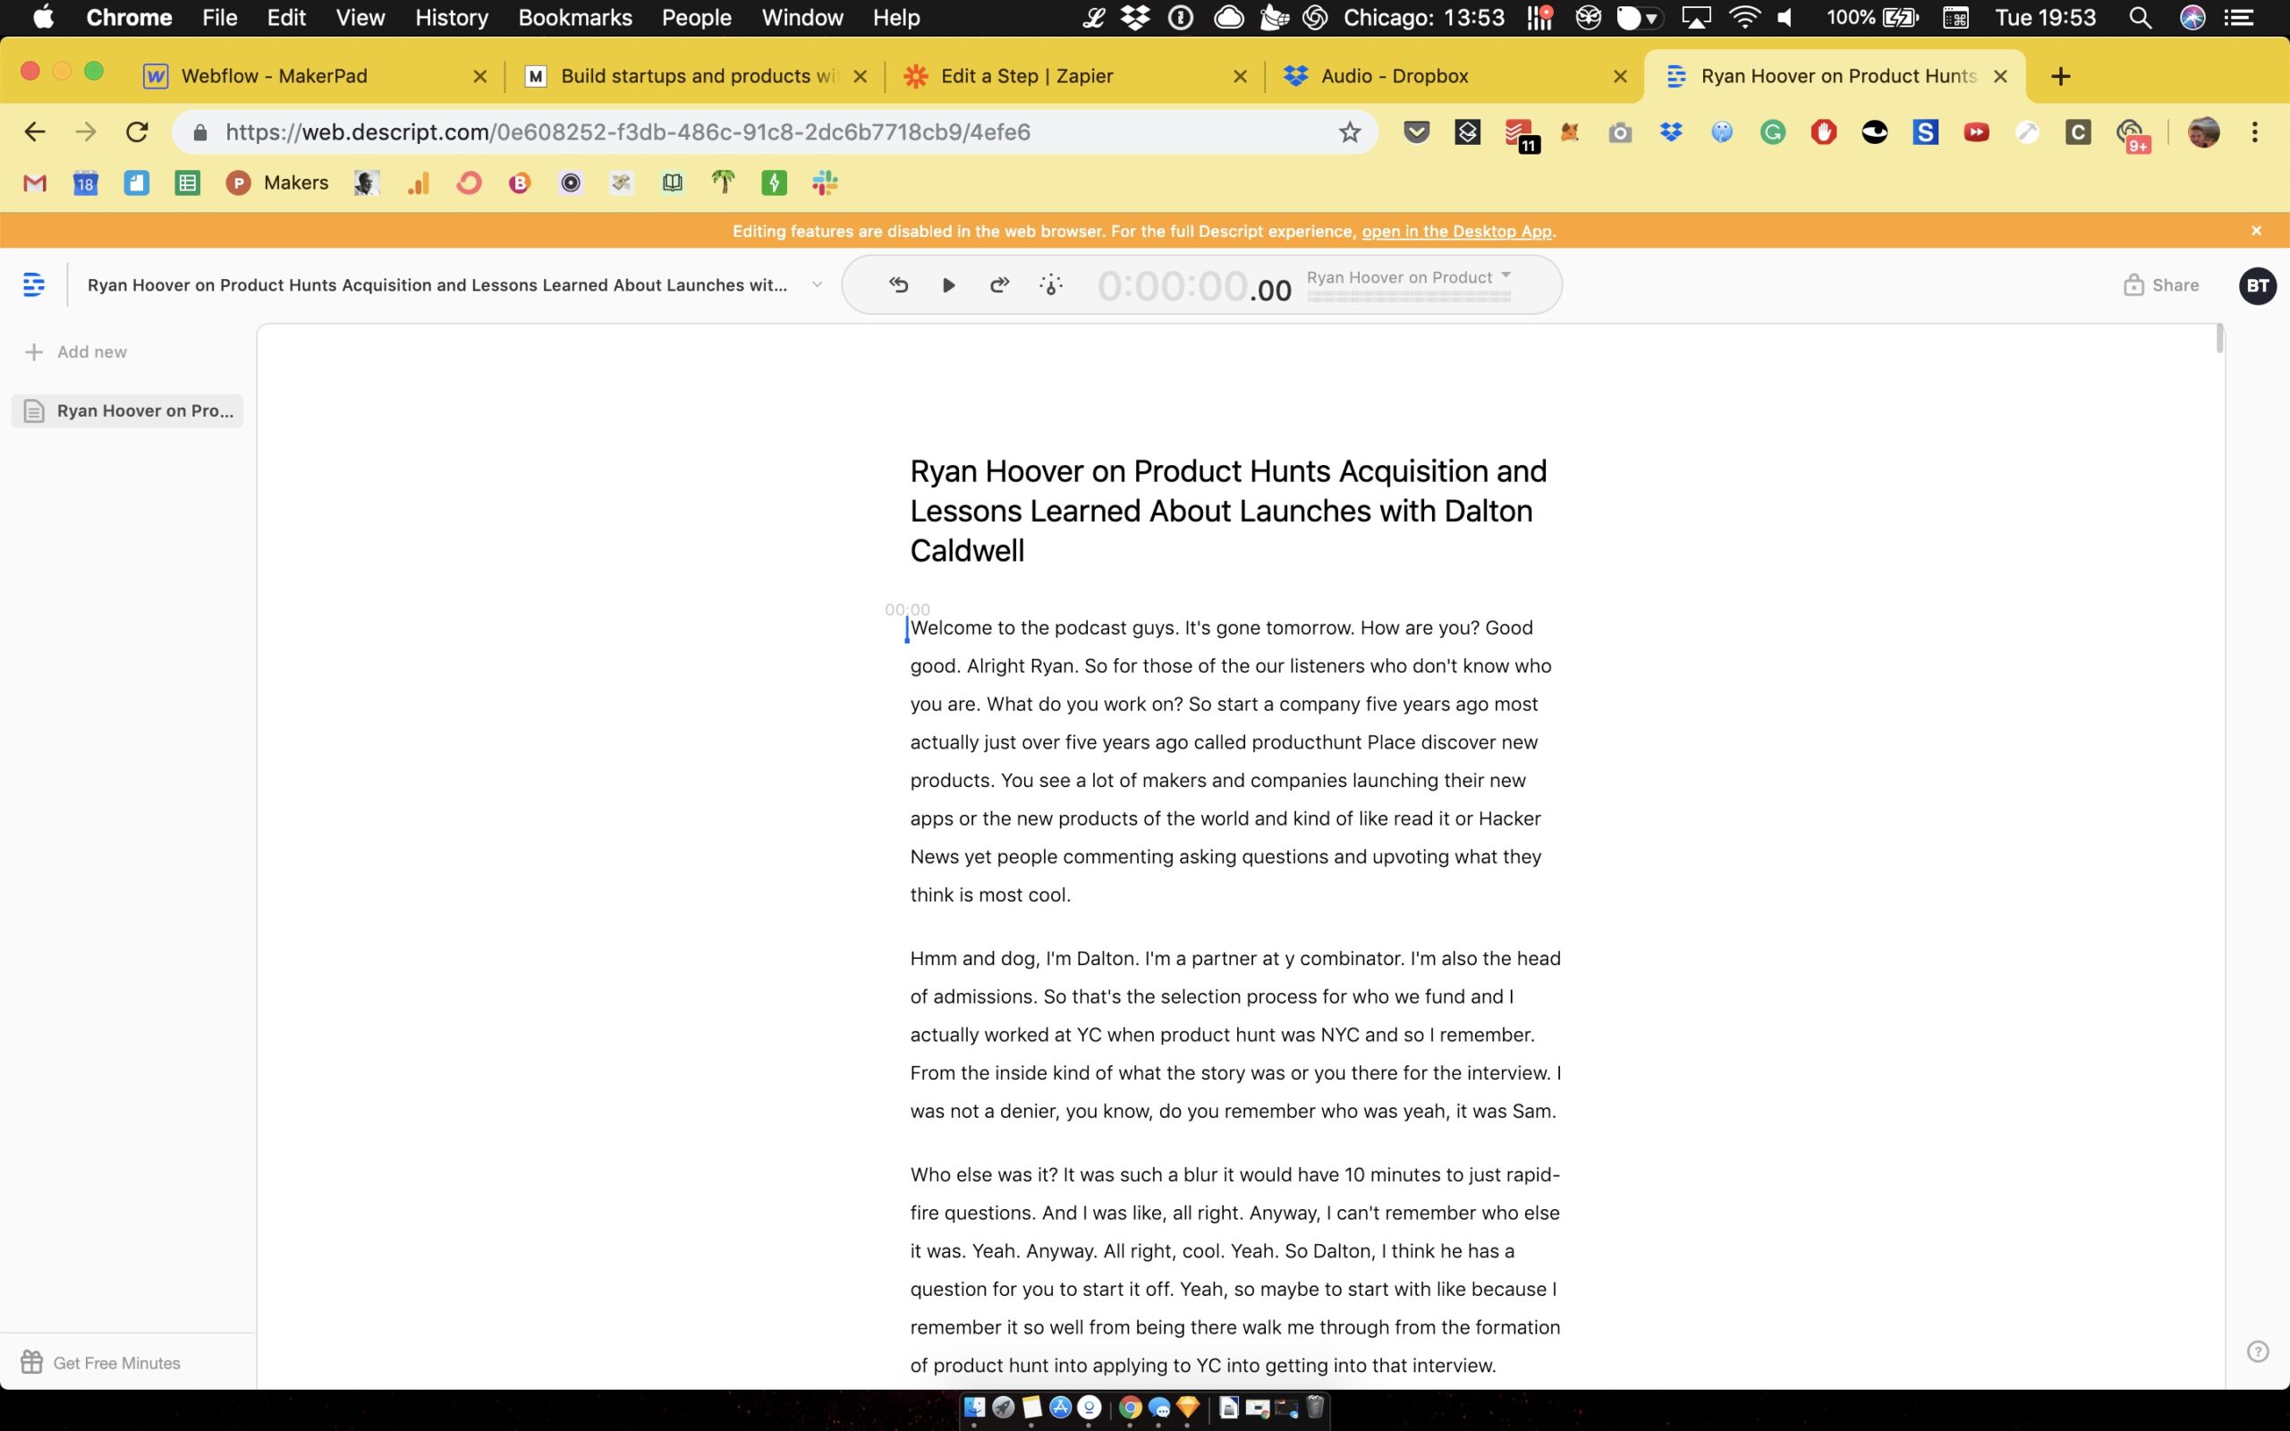Screen dimensions: 2290x1431
Task: Click the undo/rewind arrow in player bar
Action: 898,285
